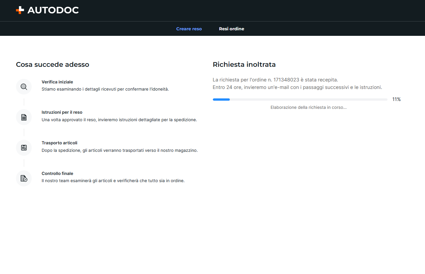Click the order number 171348023 sentence

(275, 79)
